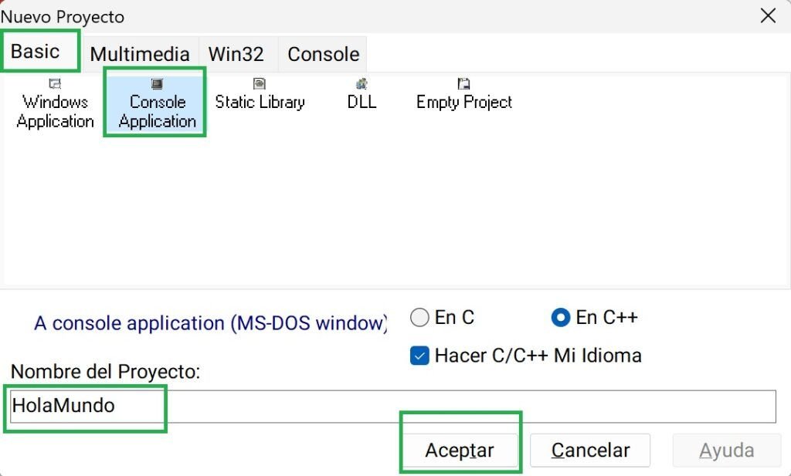The width and height of the screenshot is (791, 476).
Task: Click the Nombre del Proyecto label
Action: 105,372
